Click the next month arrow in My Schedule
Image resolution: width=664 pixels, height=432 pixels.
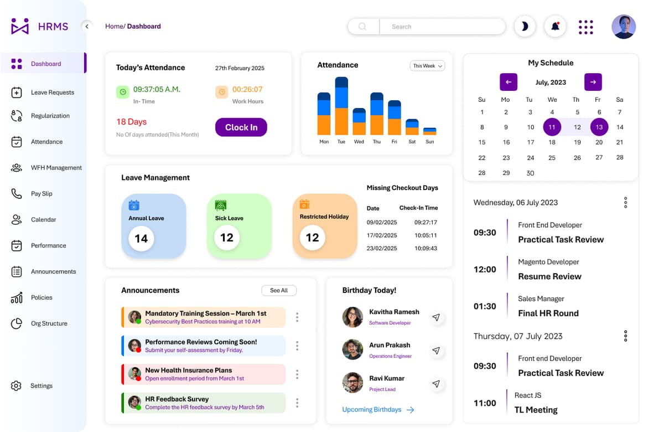click(x=593, y=82)
